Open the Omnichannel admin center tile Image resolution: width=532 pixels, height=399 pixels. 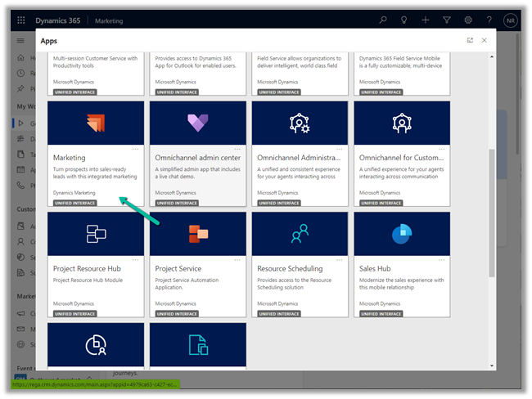pyautogui.click(x=197, y=154)
